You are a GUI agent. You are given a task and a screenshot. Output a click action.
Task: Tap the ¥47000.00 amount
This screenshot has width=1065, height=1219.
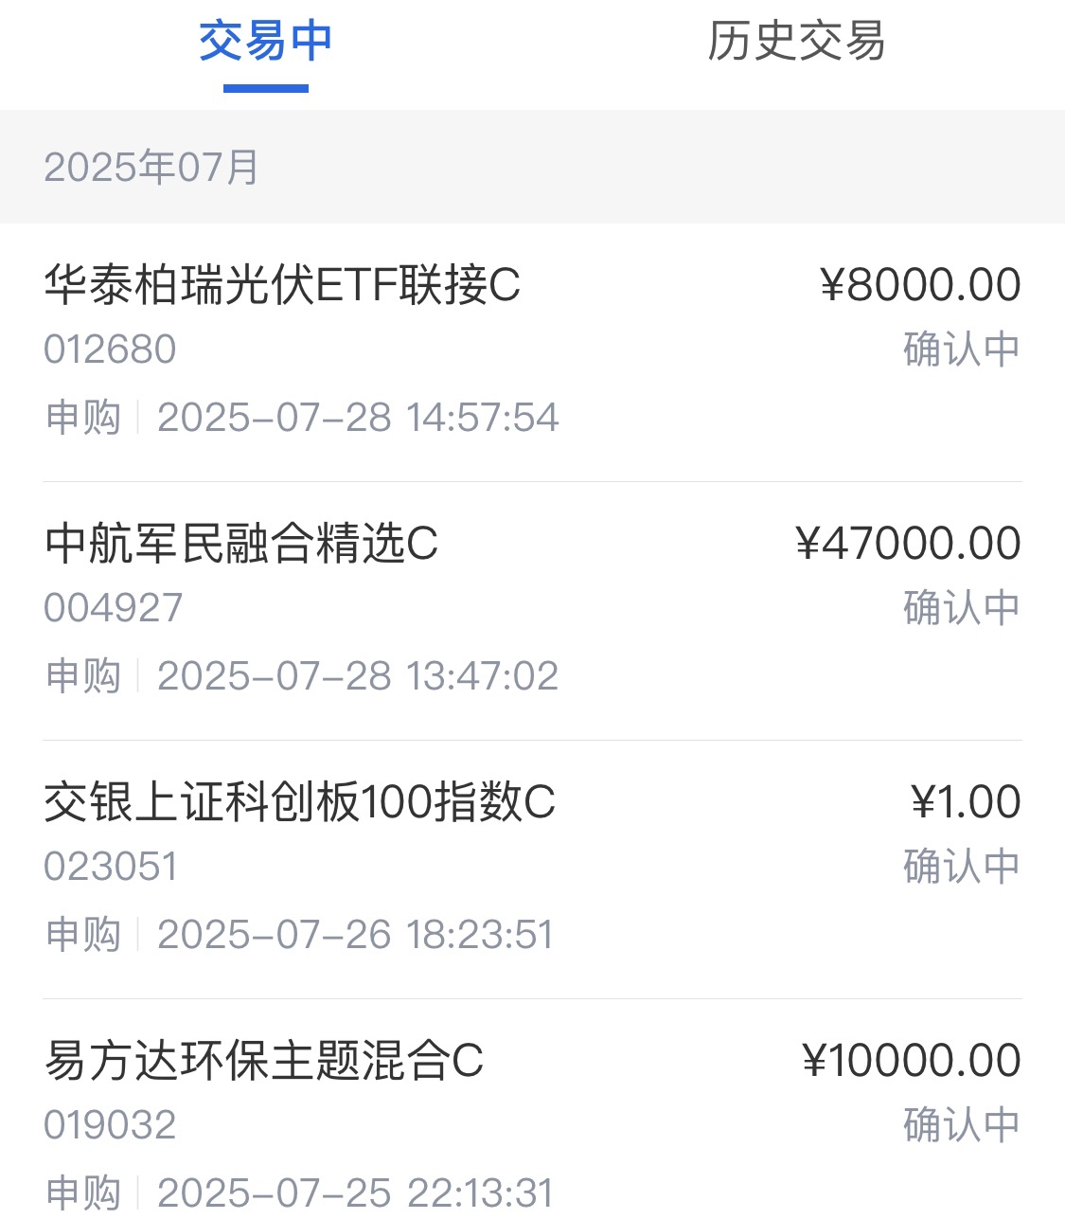(x=908, y=543)
